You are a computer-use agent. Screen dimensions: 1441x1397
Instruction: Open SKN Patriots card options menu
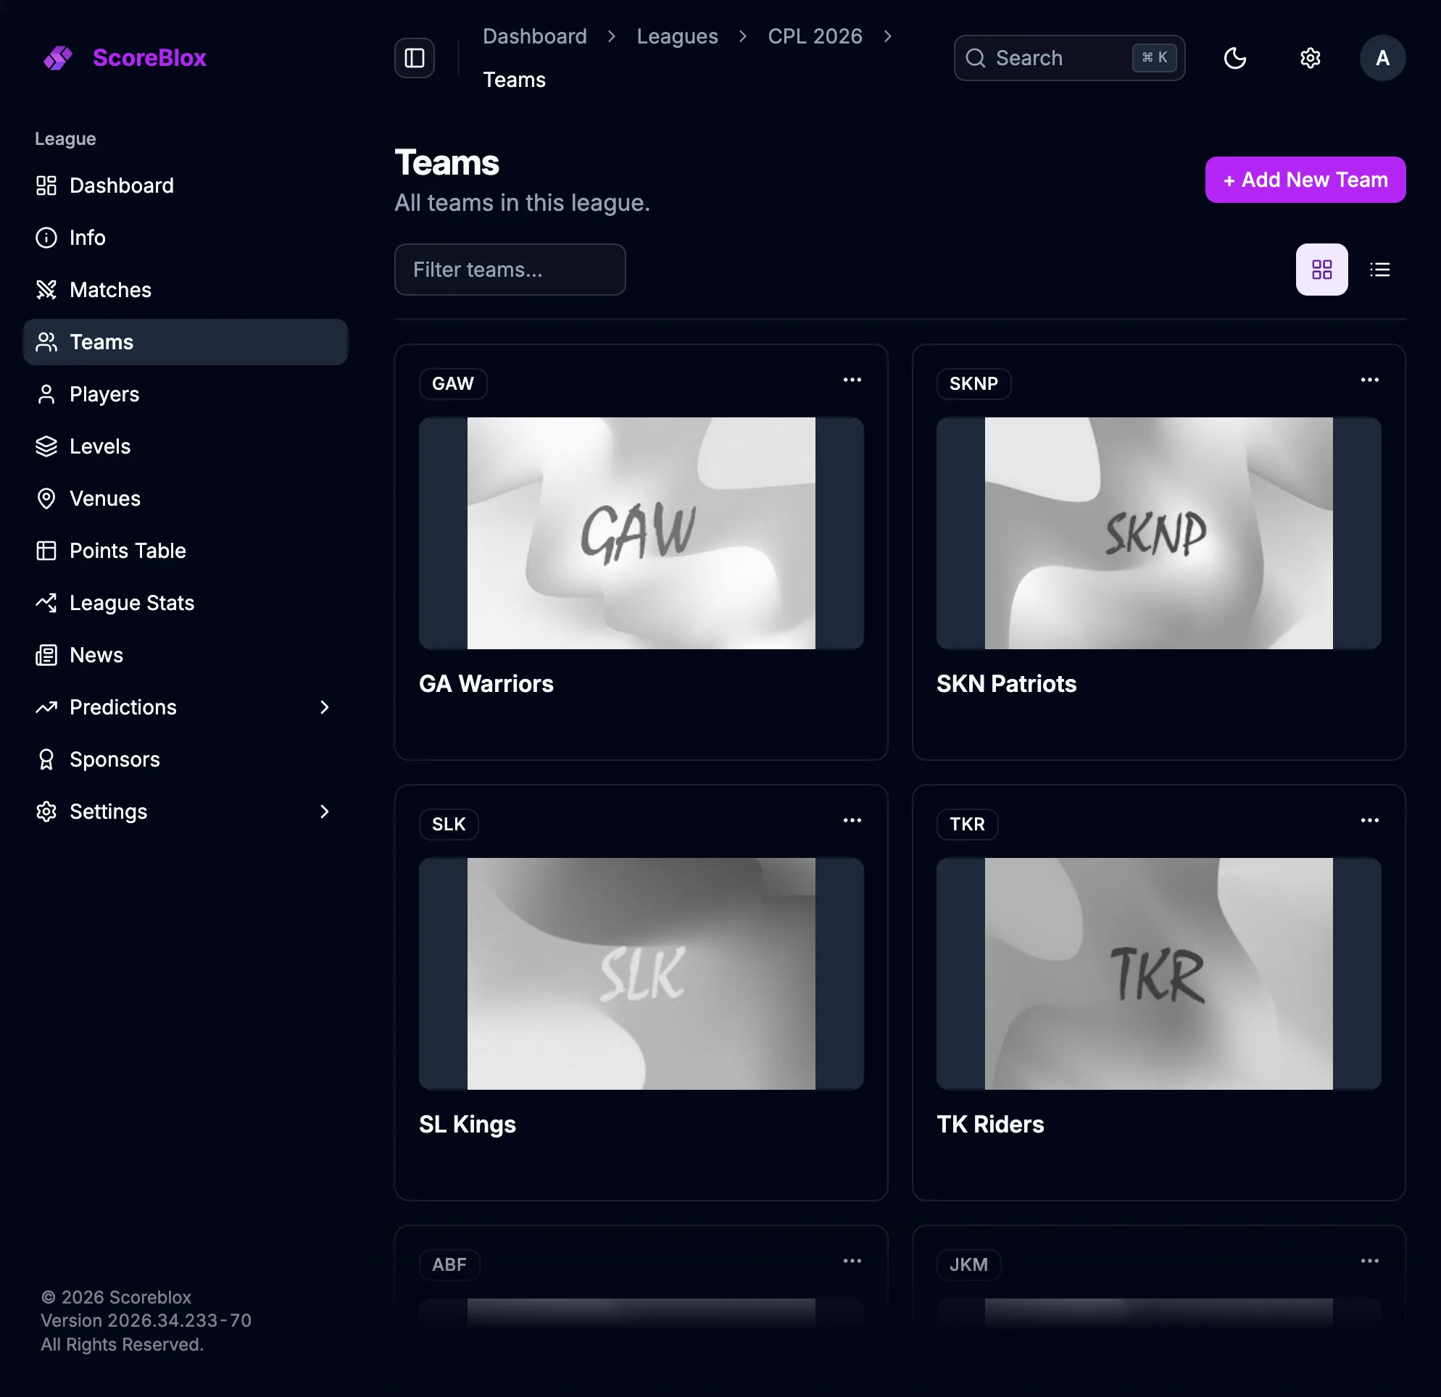[x=1370, y=380]
